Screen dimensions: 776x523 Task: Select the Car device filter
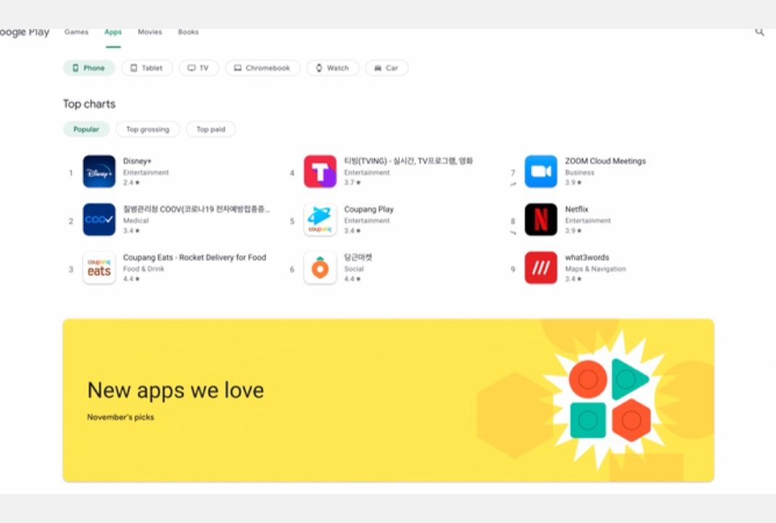(387, 68)
